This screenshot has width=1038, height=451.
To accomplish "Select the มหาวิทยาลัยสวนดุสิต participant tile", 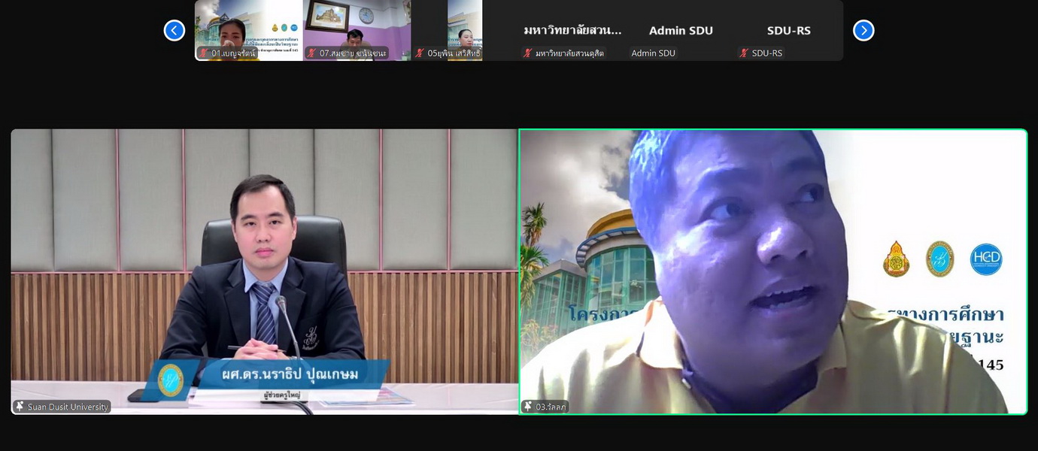I will point(573,30).
